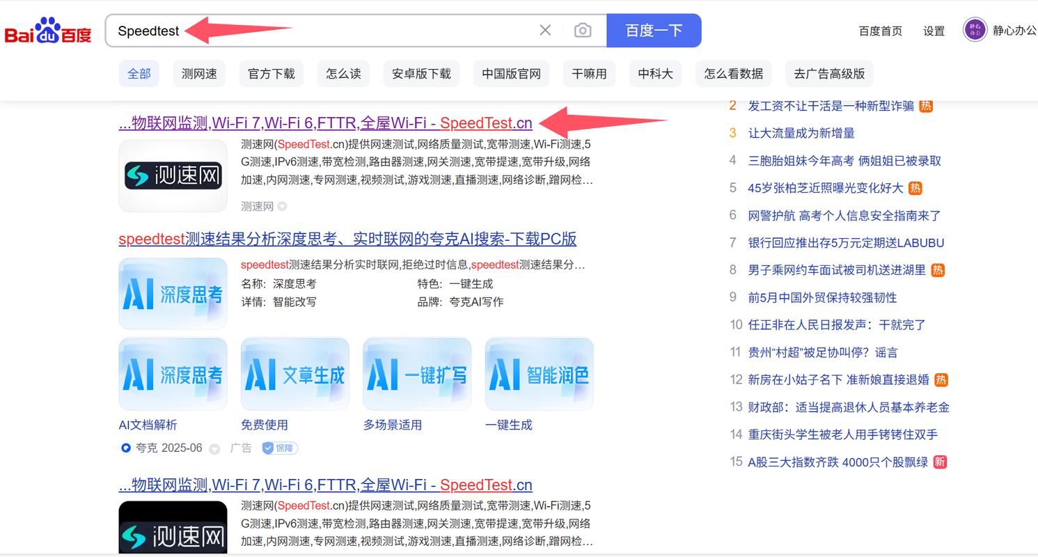Select the 中科大 filter tab

(x=655, y=74)
